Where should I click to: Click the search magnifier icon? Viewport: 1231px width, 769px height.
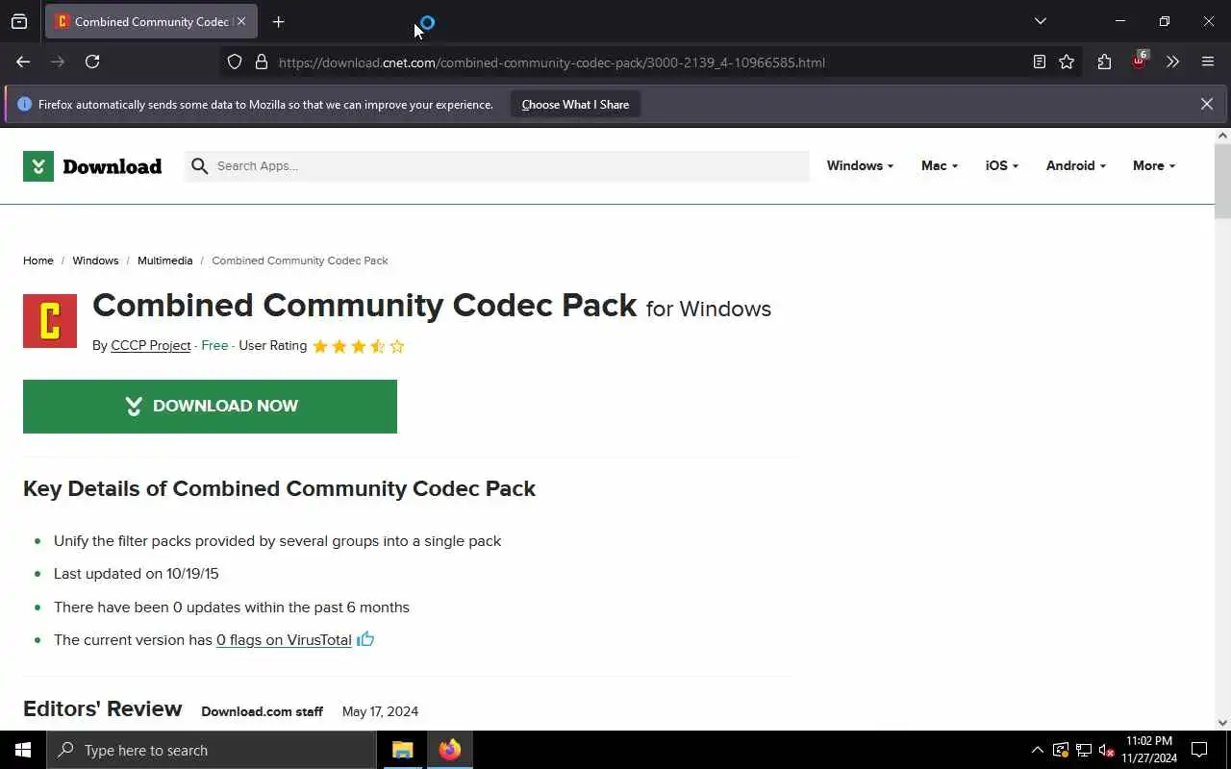(199, 166)
